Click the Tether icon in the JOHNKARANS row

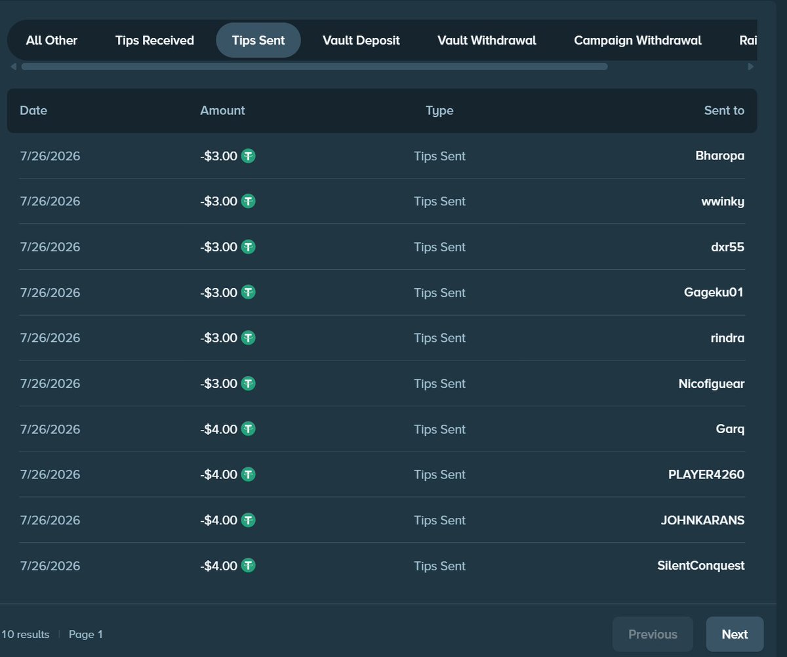click(248, 520)
